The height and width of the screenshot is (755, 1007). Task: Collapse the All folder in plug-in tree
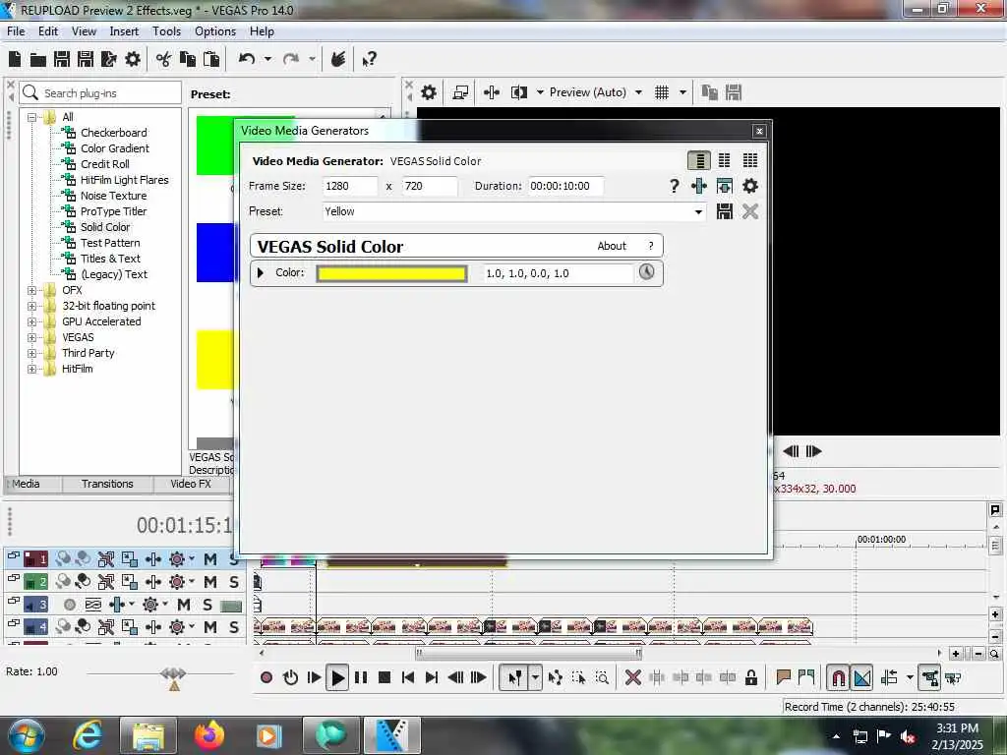31,118
